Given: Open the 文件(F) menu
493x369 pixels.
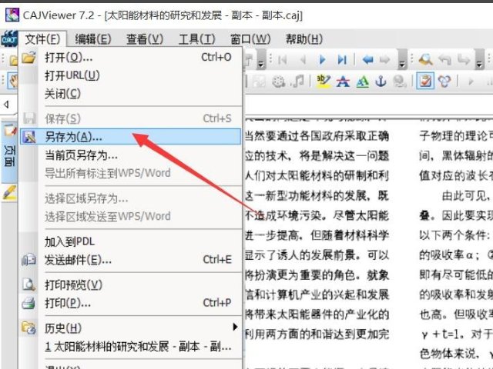Looking at the screenshot, I should (42, 39).
